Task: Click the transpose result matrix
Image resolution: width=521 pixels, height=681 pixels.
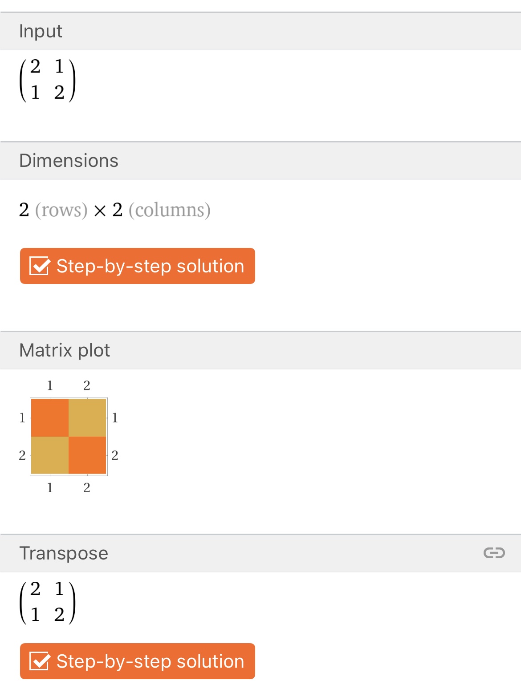Action: pos(48,602)
